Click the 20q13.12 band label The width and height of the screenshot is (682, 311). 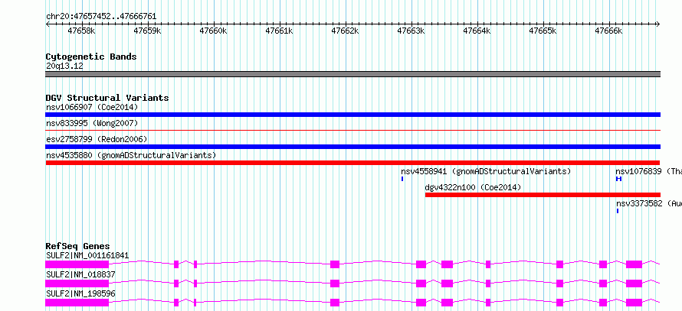[64, 66]
